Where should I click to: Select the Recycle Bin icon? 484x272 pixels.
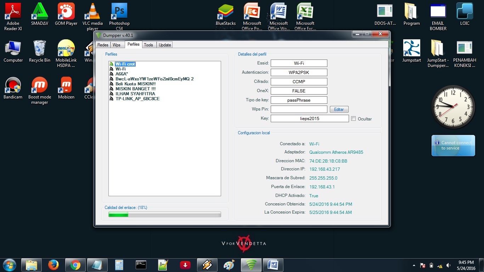coord(40,51)
